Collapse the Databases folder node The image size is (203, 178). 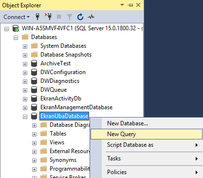(x=16, y=38)
